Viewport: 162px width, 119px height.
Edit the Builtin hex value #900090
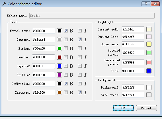pyautogui.click(x=43, y=75)
